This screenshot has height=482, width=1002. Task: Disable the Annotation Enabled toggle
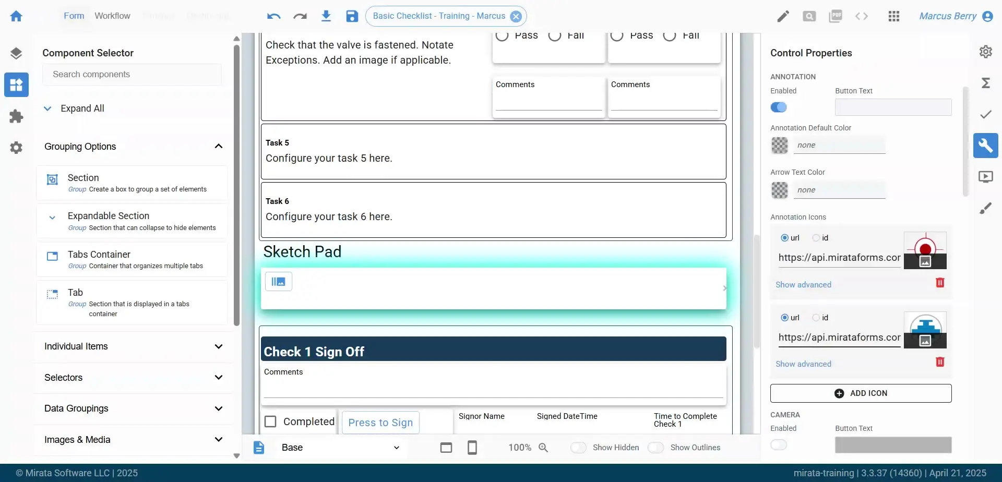[x=779, y=107]
